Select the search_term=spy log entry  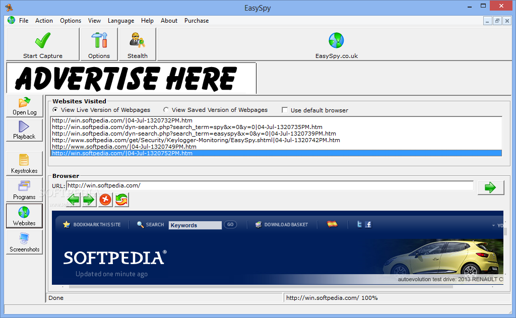coord(276,126)
